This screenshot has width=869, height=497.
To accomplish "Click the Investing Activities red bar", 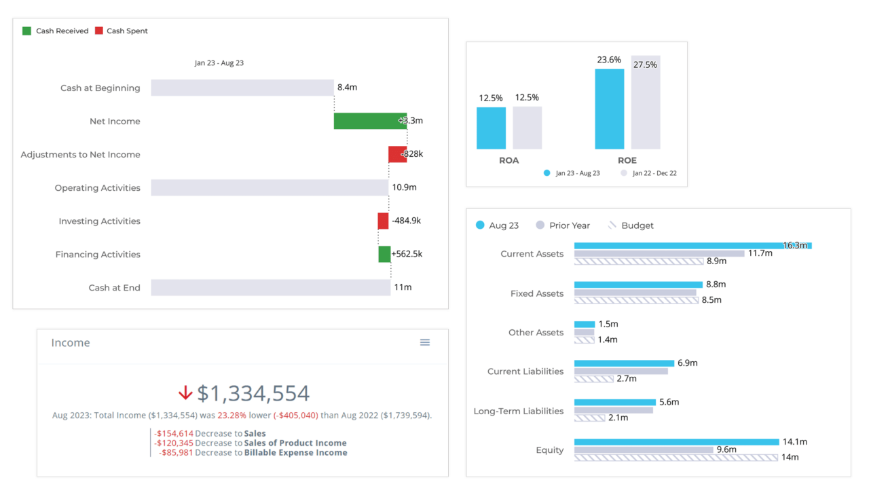I will (382, 221).
